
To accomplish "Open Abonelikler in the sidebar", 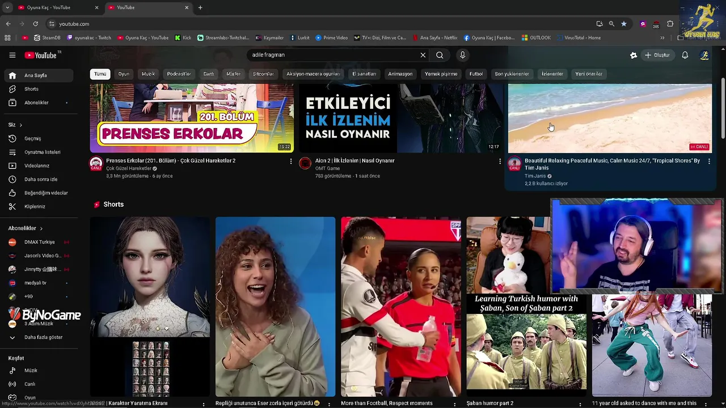I will [39, 103].
